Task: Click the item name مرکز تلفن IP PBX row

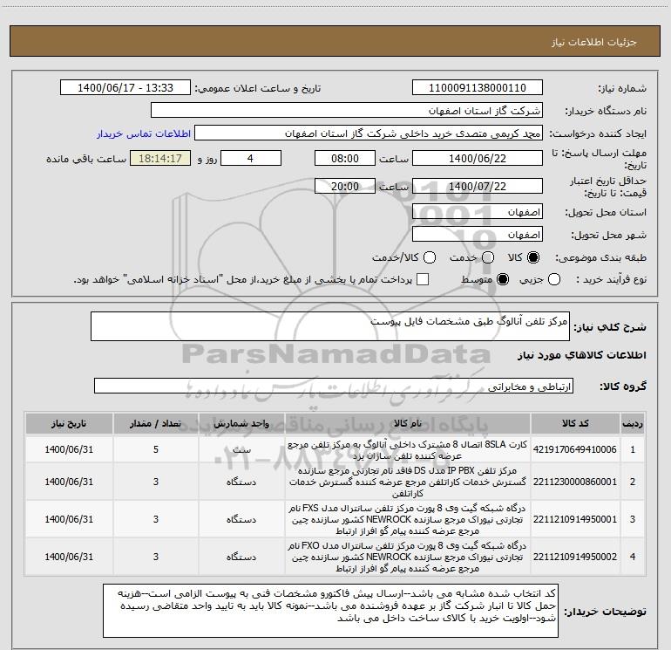Action: tap(408, 482)
